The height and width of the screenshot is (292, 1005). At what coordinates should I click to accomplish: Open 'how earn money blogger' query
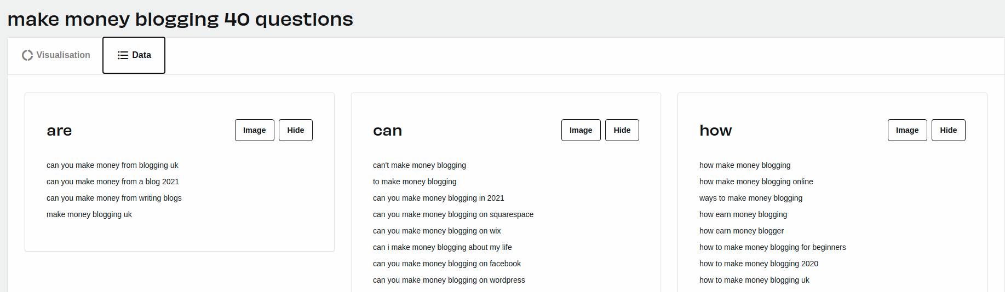(x=742, y=231)
